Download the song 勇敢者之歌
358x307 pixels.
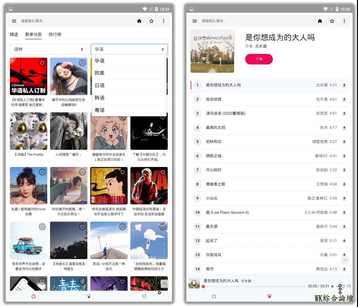point(344,184)
